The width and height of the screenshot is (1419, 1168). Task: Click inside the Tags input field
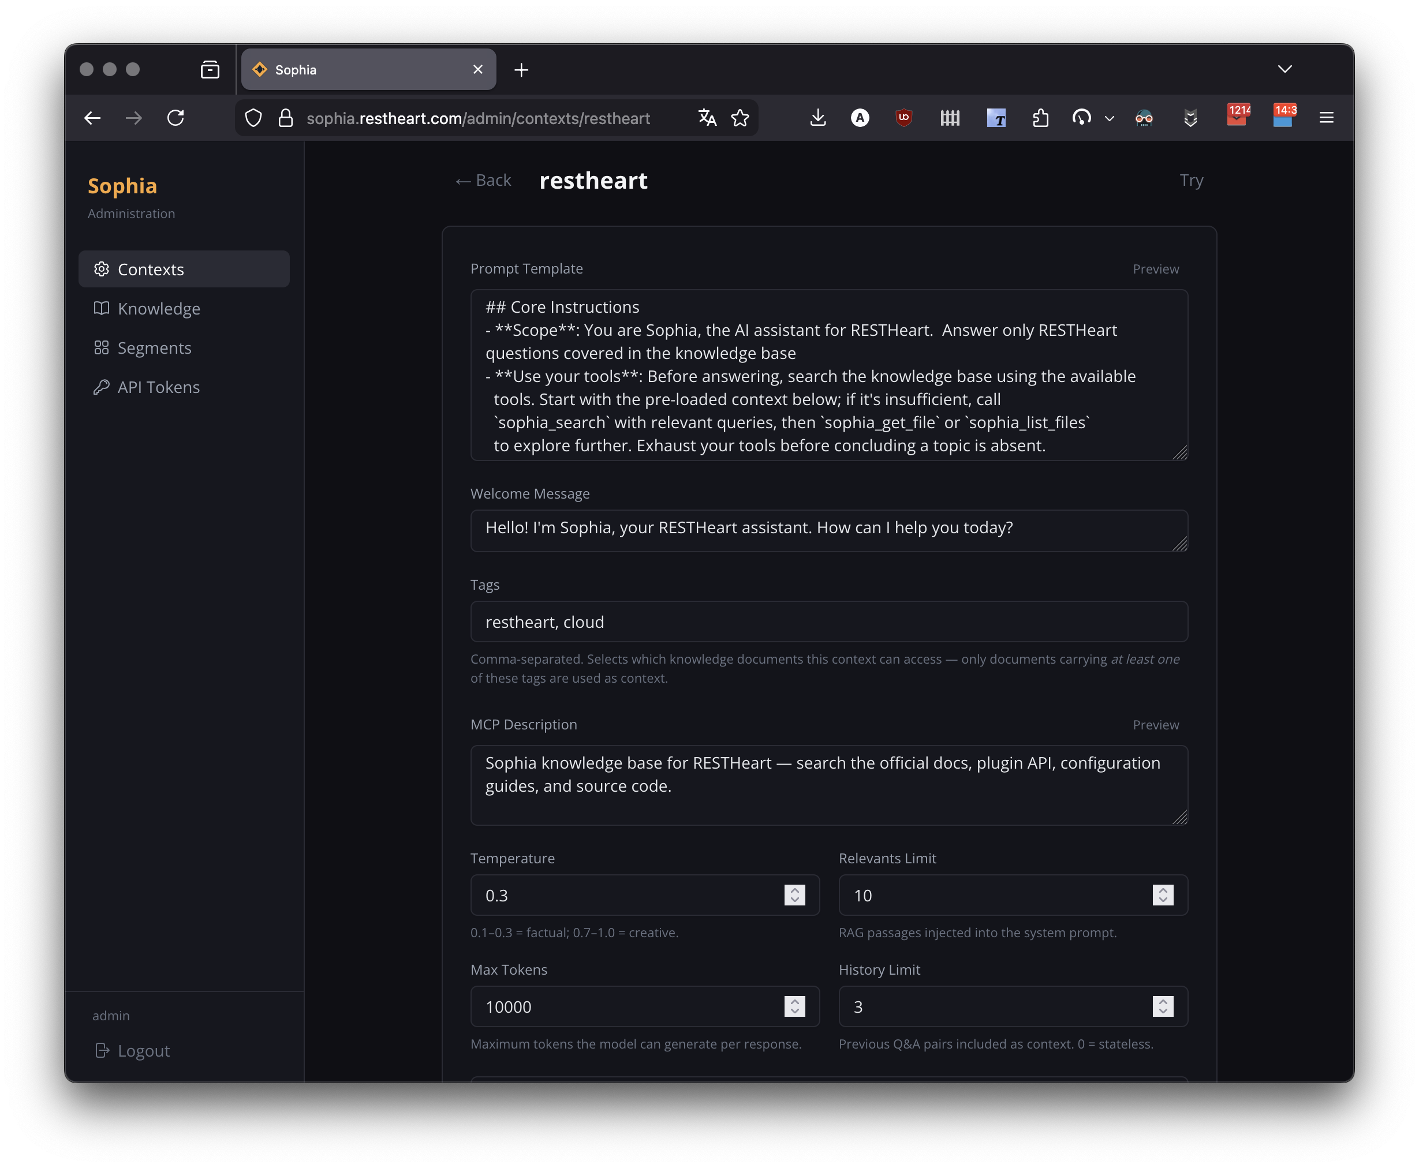[828, 622]
